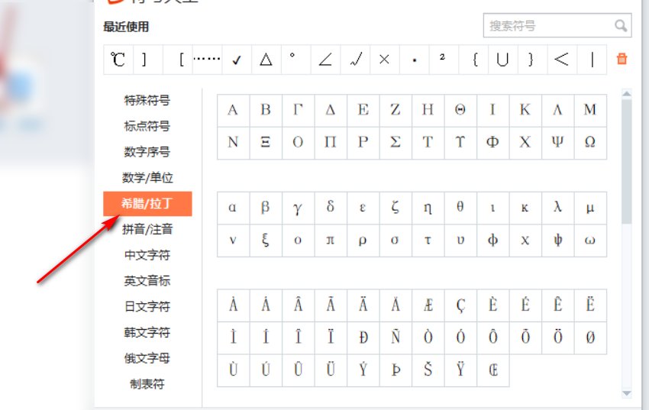Image resolution: width=649 pixels, height=410 pixels.
Task: Insert the ℃ symbol from recent list
Action: click(x=118, y=60)
